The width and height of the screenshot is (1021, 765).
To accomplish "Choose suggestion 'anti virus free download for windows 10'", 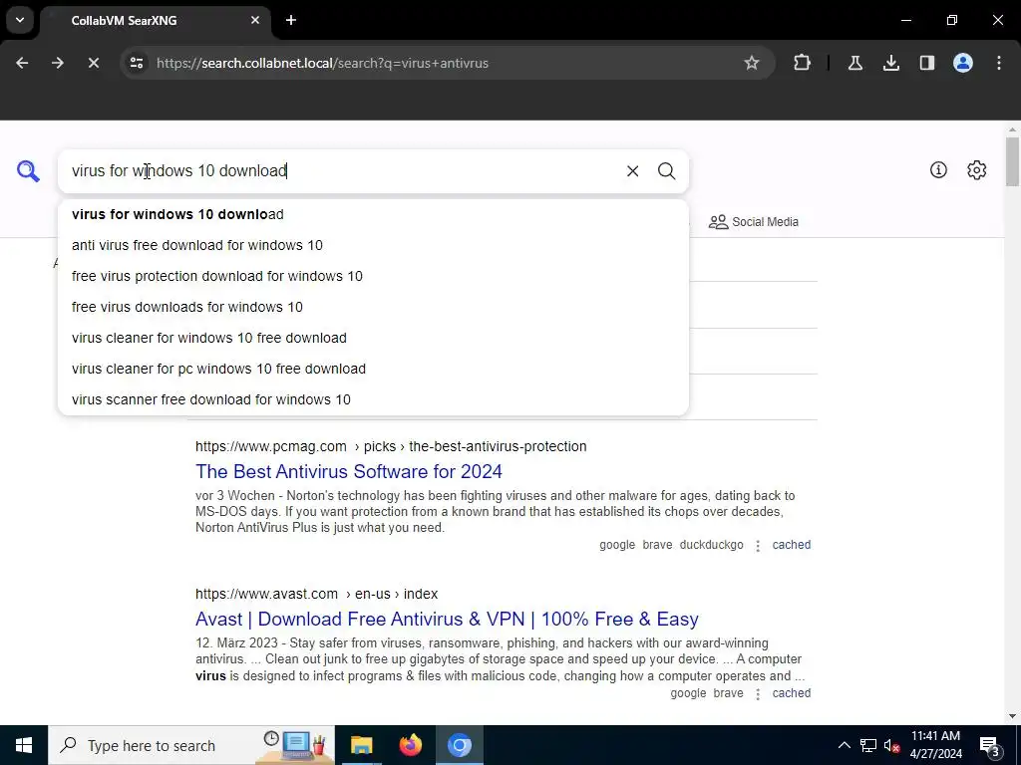I will pyautogui.click(x=373, y=245).
